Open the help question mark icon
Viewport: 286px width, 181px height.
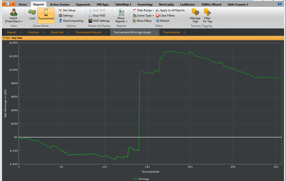[279, 3]
